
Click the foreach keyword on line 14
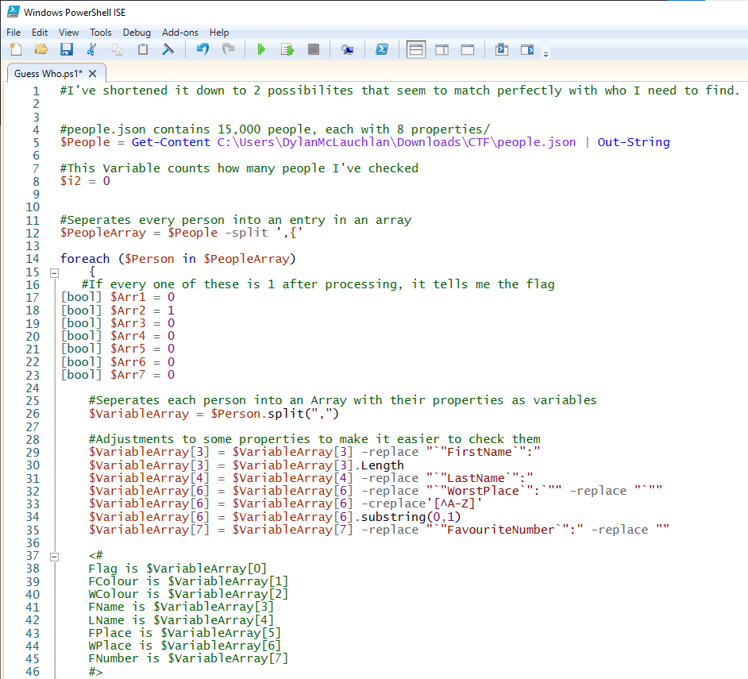point(85,259)
